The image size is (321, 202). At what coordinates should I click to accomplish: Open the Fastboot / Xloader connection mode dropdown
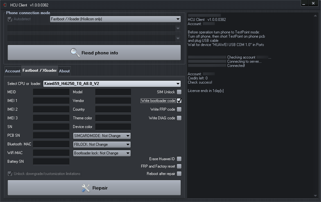click(115, 19)
